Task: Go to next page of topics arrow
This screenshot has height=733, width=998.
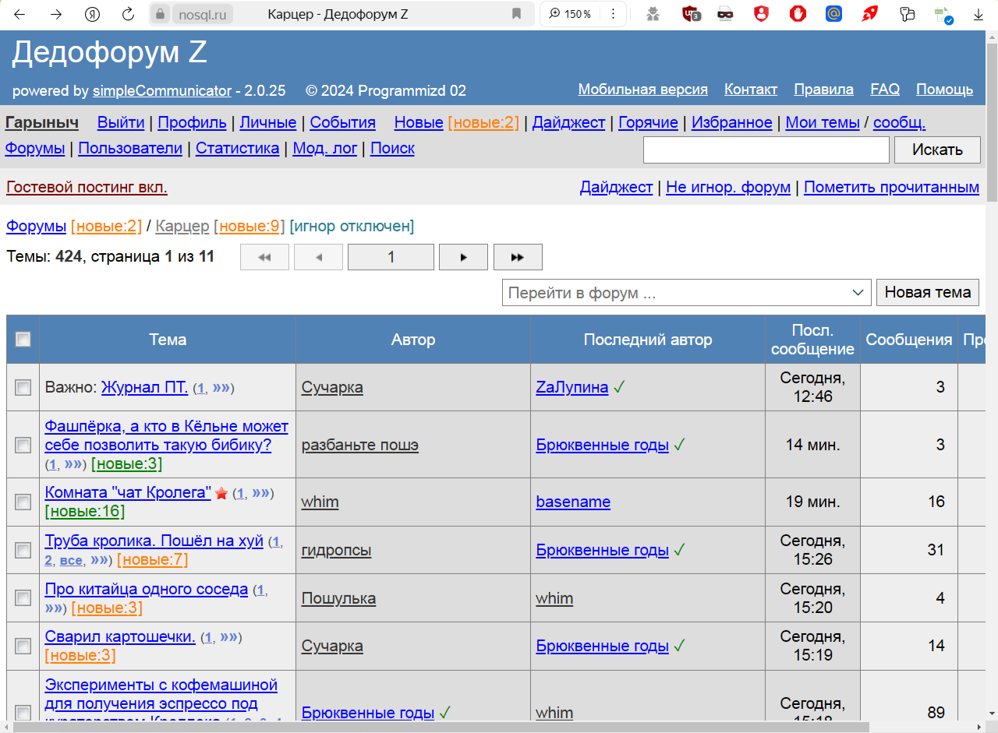Action: click(463, 257)
